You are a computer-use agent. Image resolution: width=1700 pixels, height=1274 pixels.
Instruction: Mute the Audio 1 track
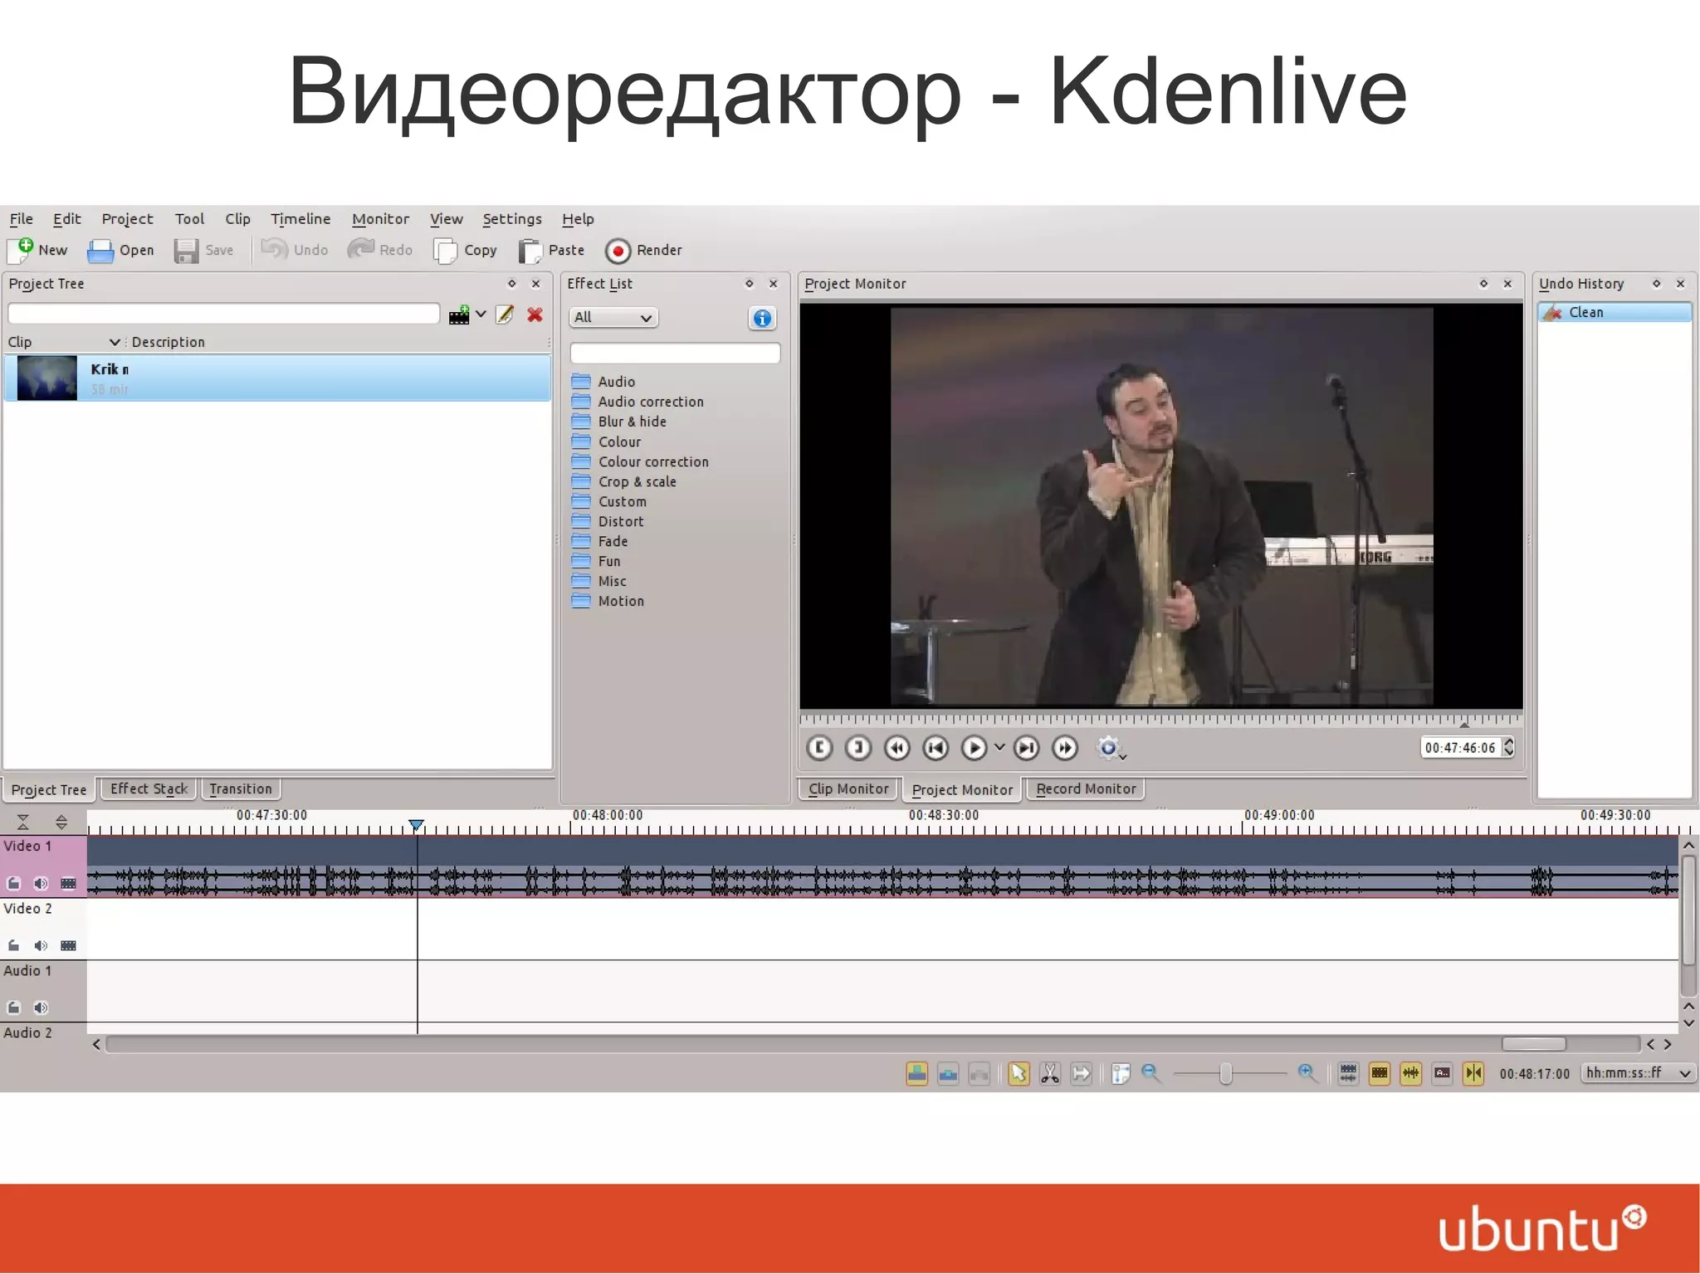click(x=41, y=1008)
